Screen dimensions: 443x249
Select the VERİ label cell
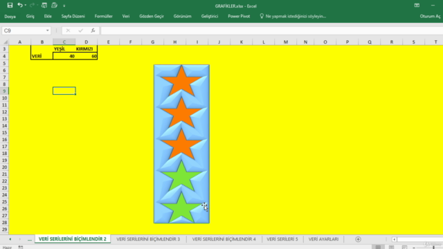point(42,56)
